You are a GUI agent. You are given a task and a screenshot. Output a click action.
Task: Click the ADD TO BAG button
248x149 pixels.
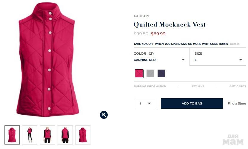click(192, 103)
